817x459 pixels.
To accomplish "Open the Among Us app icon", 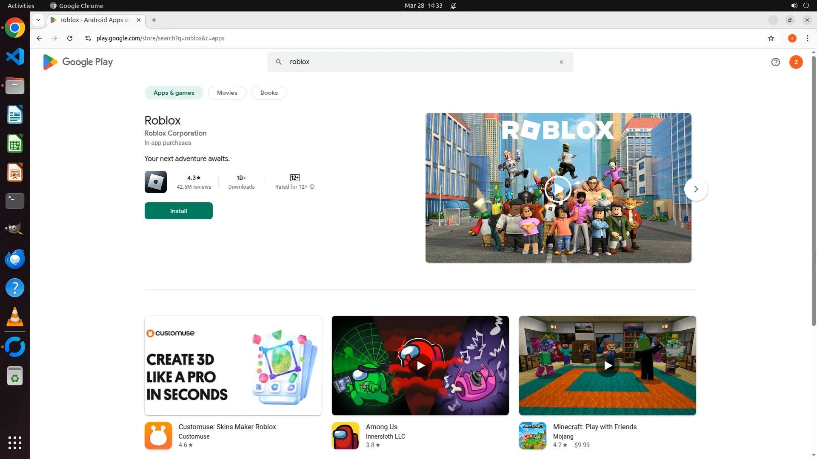I will 346,436.
